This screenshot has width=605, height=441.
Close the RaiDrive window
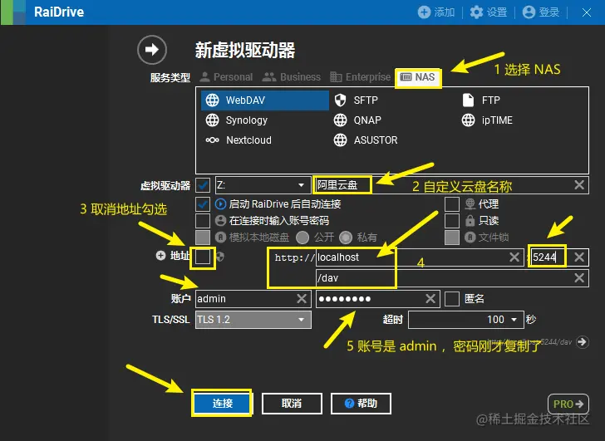587,12
